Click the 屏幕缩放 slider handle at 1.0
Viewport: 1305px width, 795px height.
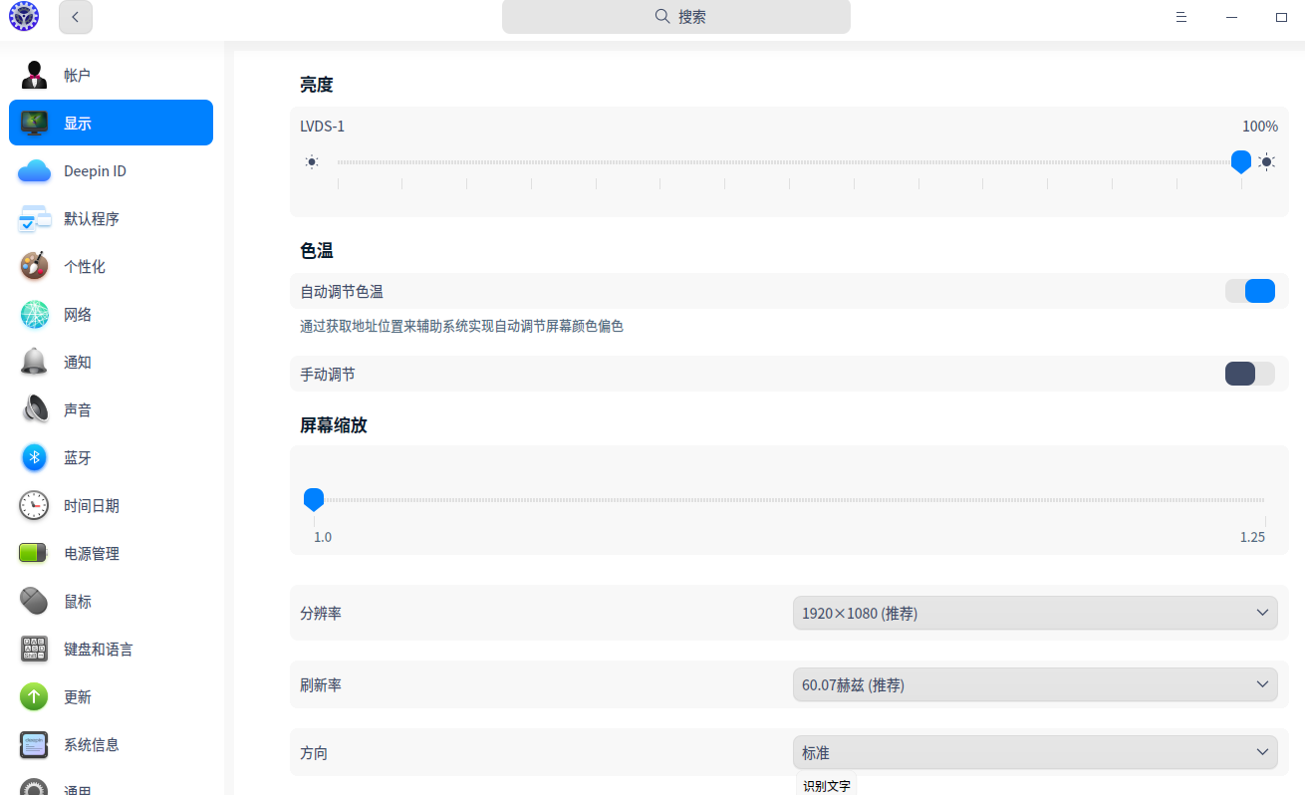(x=314, y=499)
